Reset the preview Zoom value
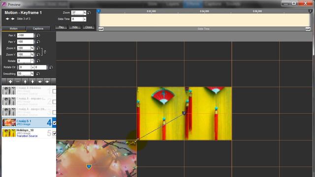The height and width of the screenshot is (177, 315). coord(89,13)
